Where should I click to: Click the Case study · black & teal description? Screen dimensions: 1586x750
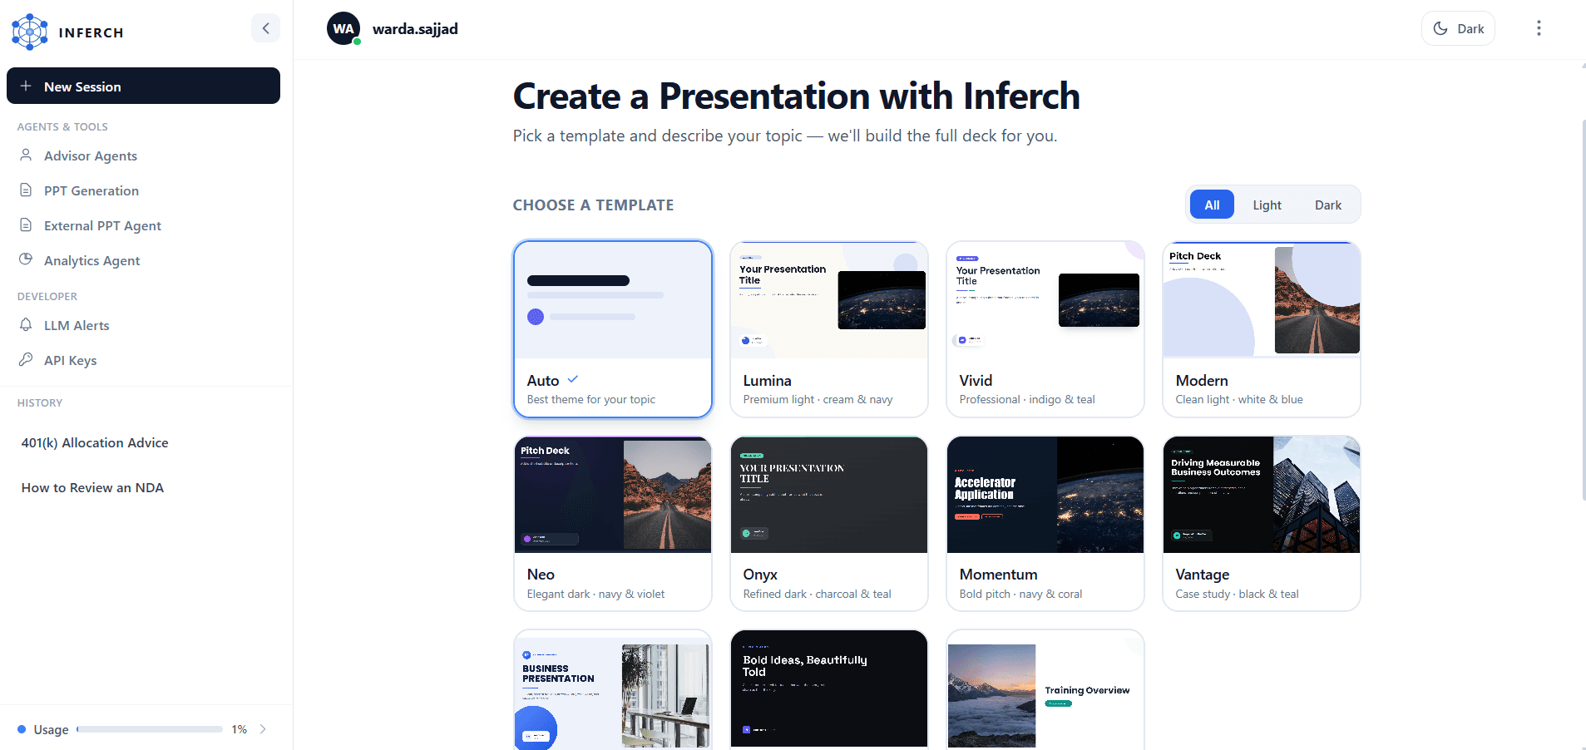pyautogui.click(x=1238, y=595)
